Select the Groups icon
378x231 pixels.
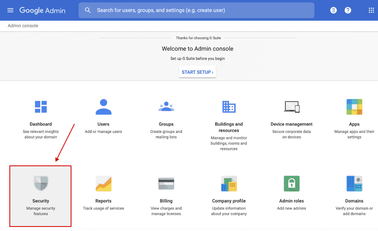point(166,107)
